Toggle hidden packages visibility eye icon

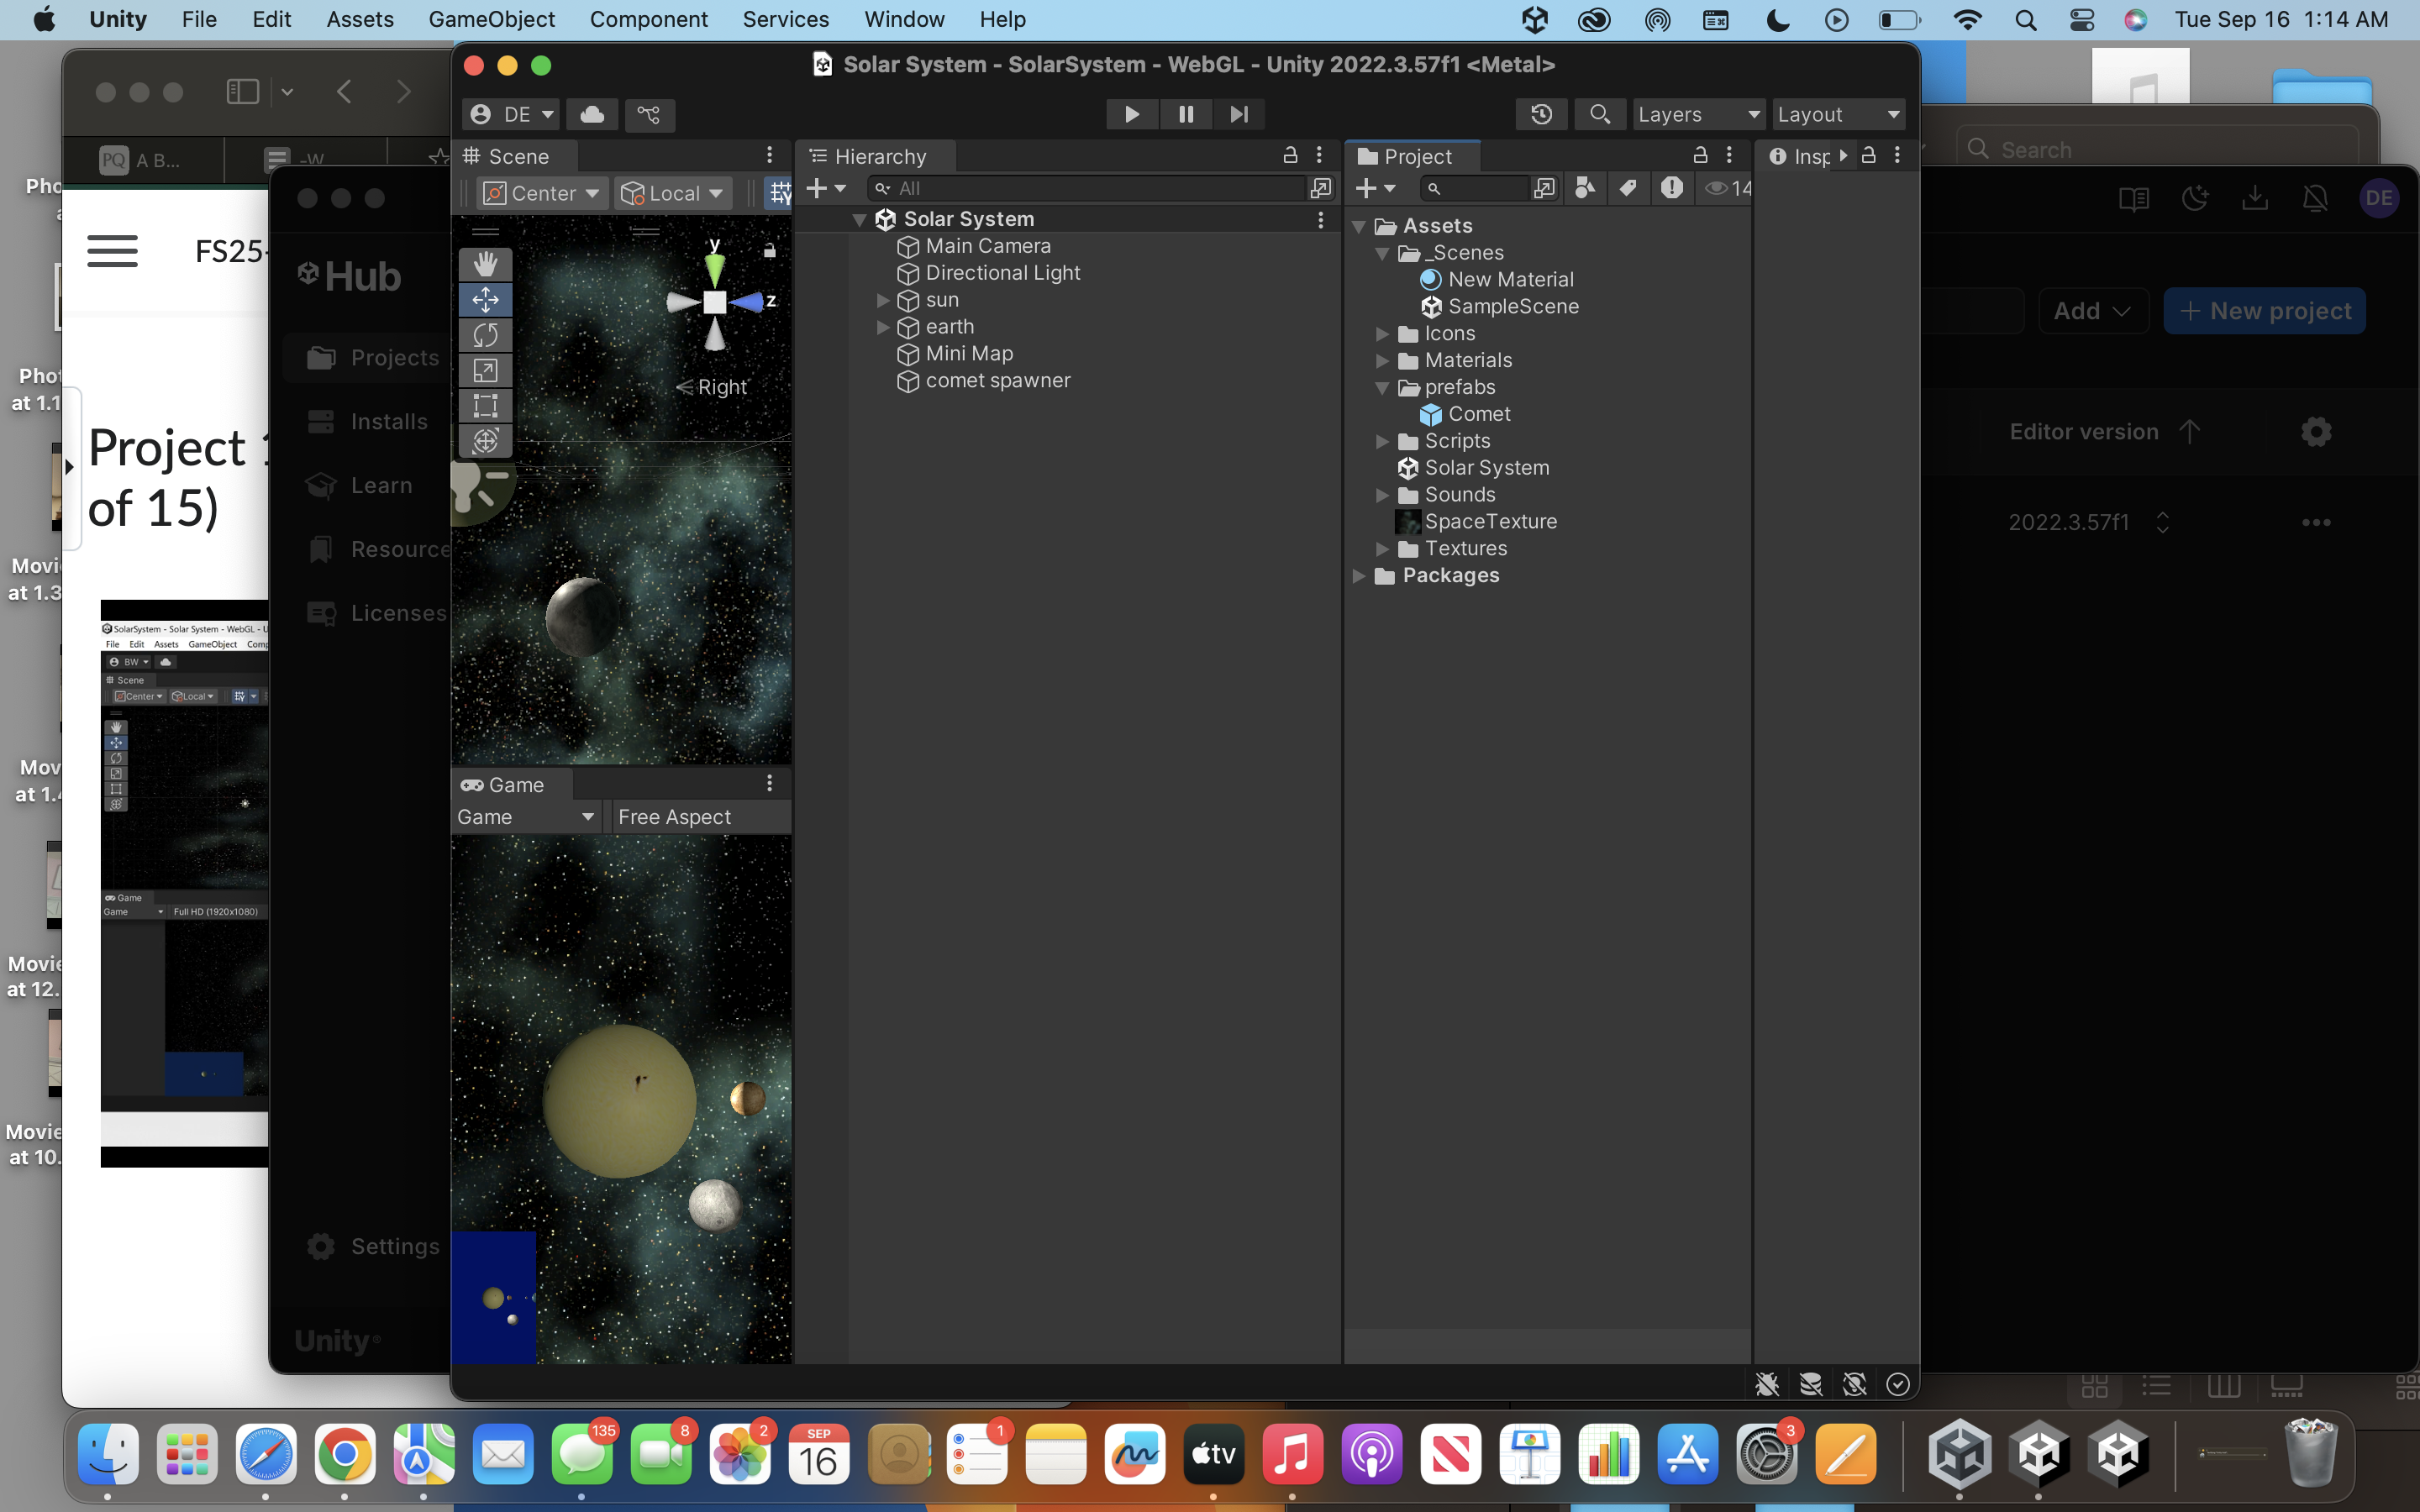point(1728,188)
